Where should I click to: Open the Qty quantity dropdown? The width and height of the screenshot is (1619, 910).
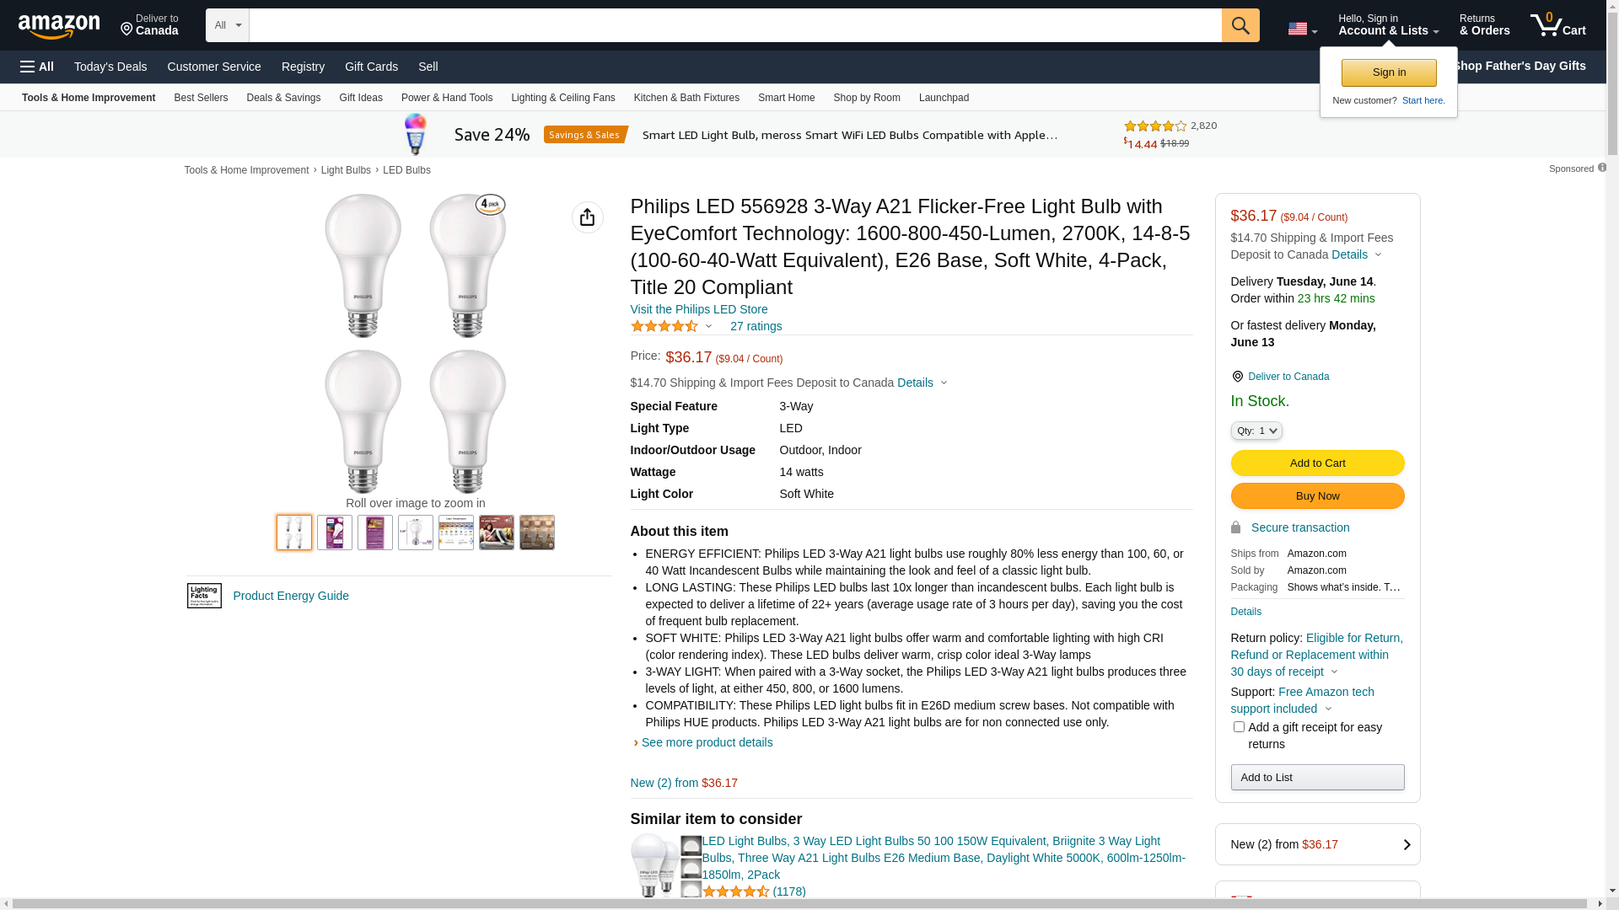pos(1256,431)
